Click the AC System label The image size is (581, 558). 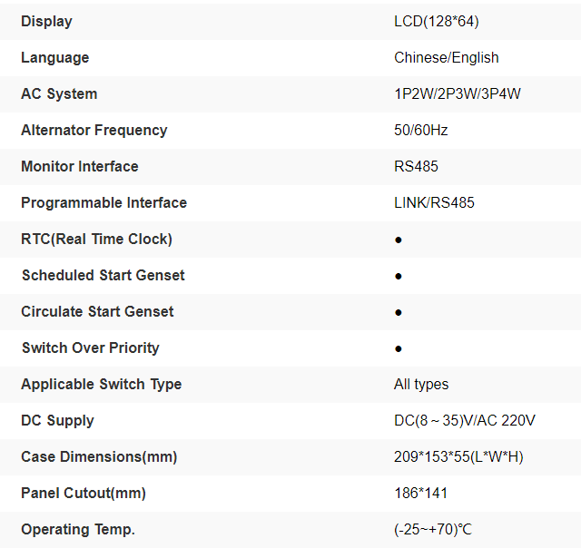[x=59, y=93]
